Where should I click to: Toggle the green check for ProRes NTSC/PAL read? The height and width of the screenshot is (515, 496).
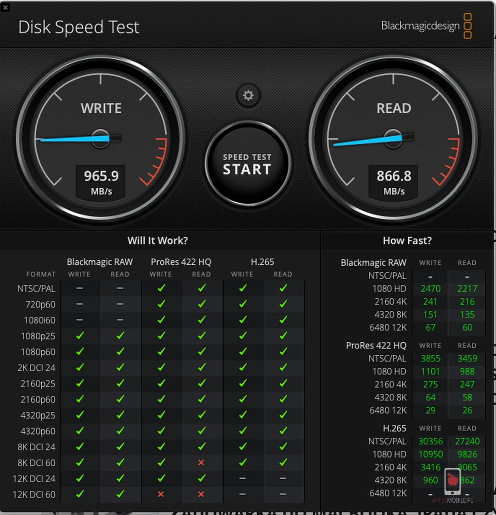(202, 288)
